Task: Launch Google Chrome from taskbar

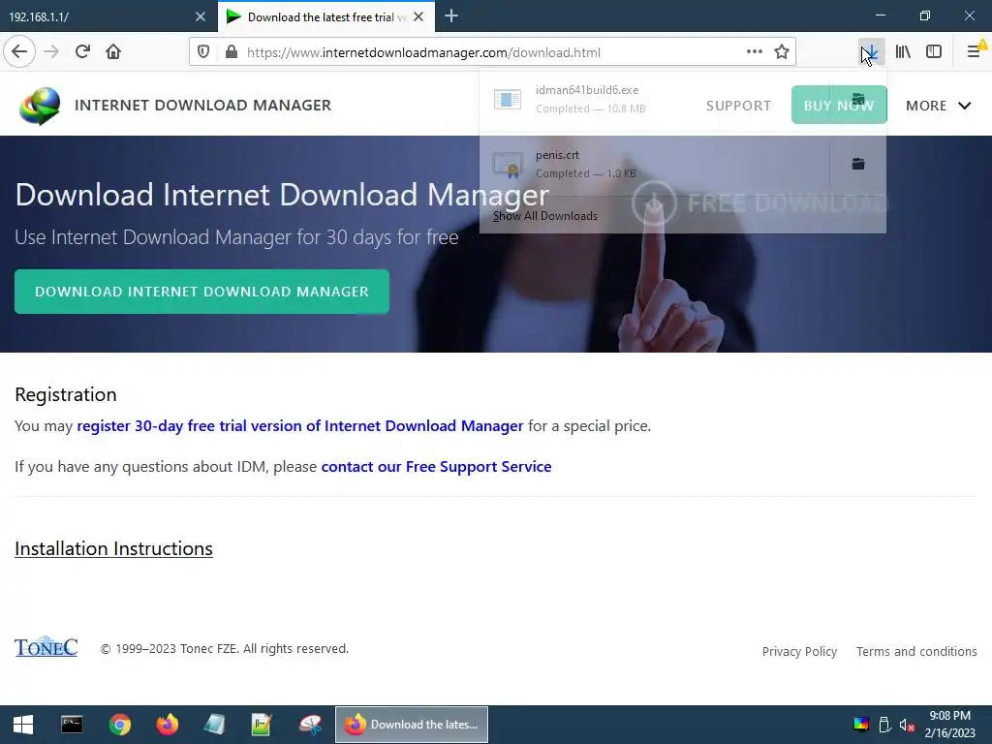Action: tap(119, 725)
